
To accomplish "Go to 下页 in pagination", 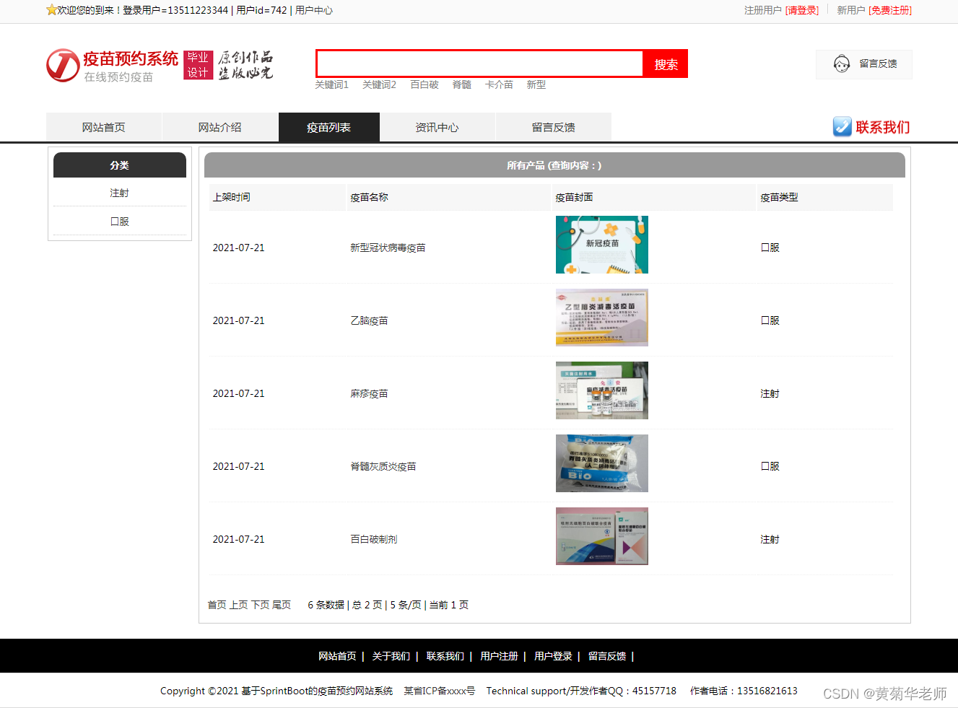I will [260, 605].
